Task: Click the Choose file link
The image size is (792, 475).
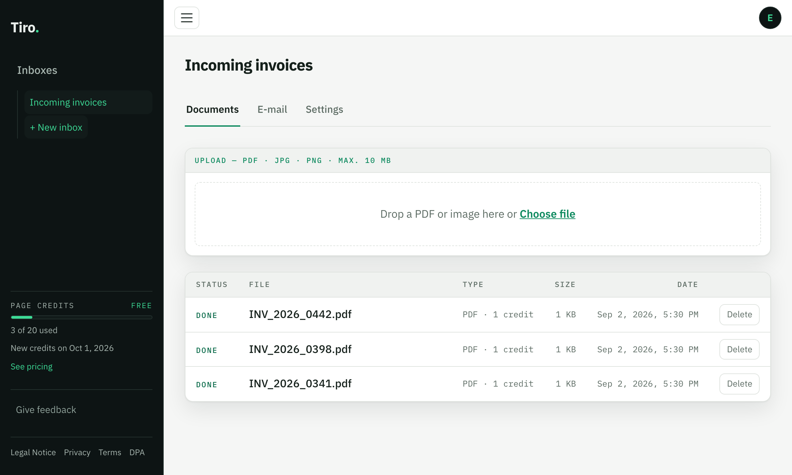Action: coord(547,214)
